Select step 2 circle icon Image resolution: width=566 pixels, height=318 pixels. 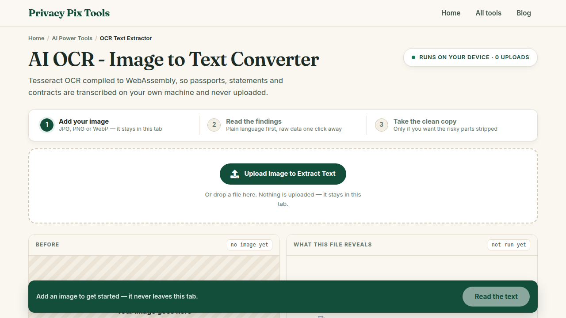pyautogui.click(x=214, y=125)
